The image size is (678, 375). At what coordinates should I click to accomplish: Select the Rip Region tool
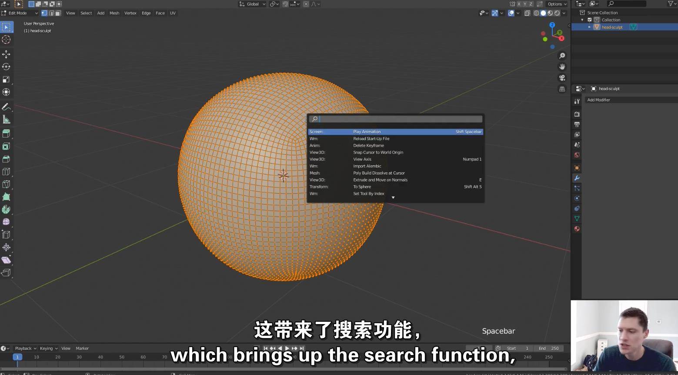6,272
